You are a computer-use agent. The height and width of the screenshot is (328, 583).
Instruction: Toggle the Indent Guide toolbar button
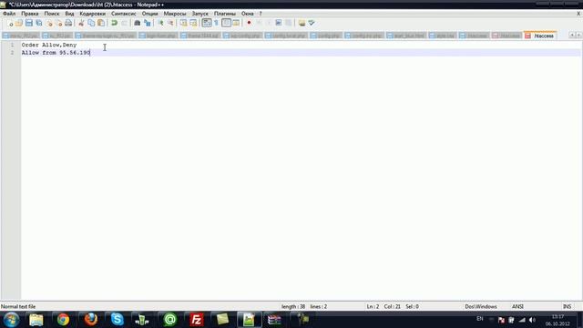click(226, 23)
